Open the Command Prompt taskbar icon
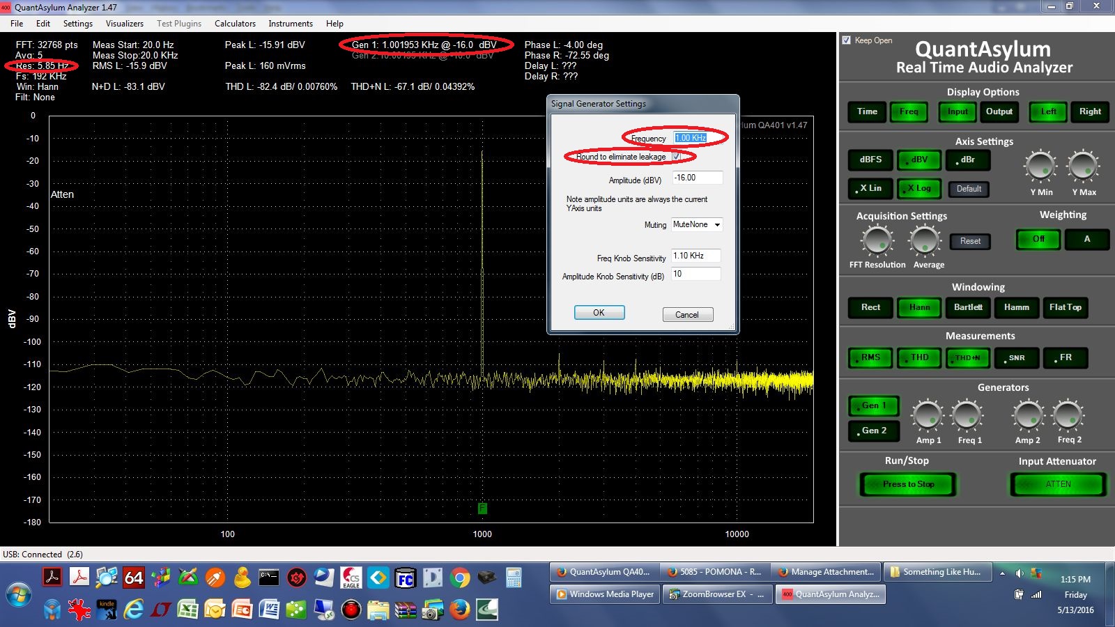The width and height of the screenshot is (1115, 627). pos(269,577)
